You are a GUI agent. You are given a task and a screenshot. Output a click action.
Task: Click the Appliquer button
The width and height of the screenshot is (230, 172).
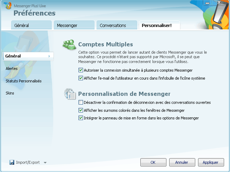click(x=211, y=162)
